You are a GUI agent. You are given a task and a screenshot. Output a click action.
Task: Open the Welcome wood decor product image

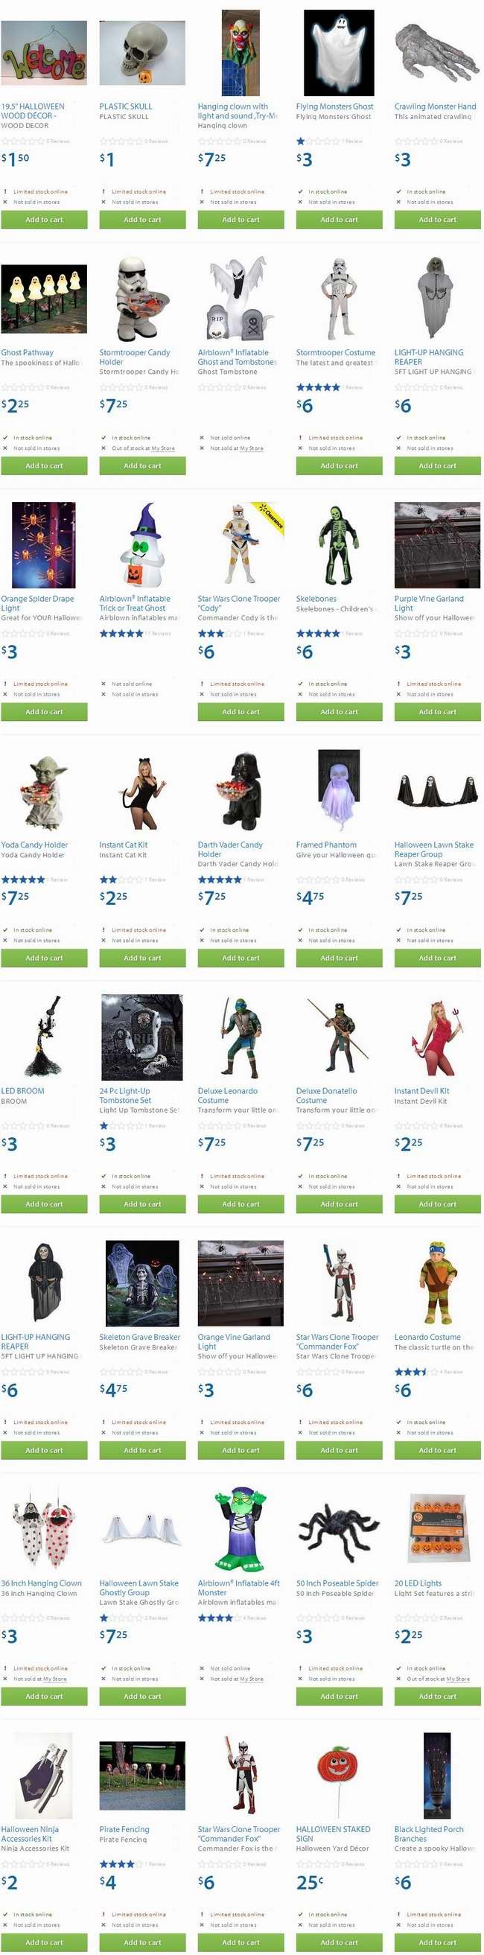click(44, 53)
